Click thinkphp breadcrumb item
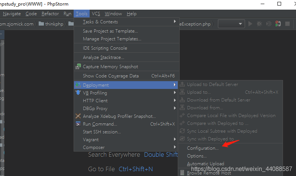 (54, 24)
